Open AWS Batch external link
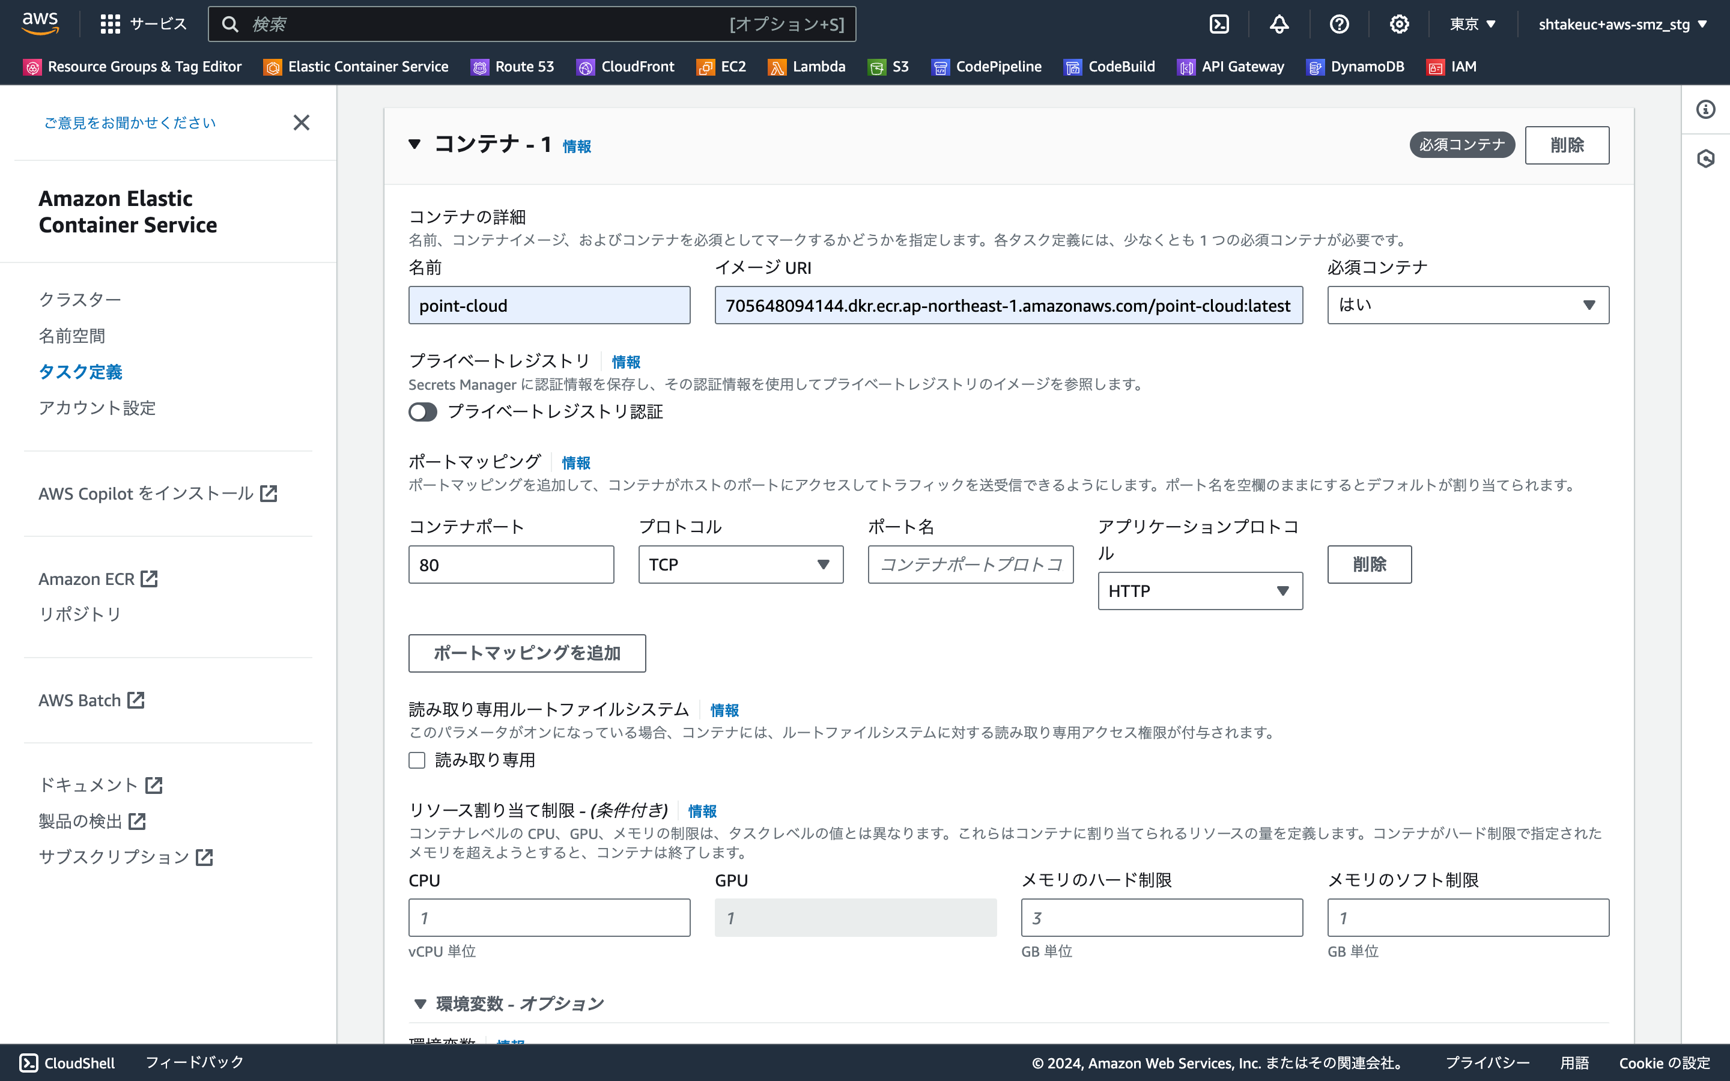 91,700
